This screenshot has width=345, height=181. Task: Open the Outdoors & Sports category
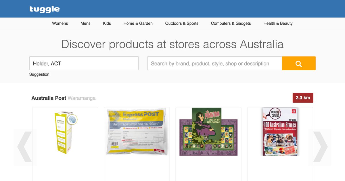182,23
